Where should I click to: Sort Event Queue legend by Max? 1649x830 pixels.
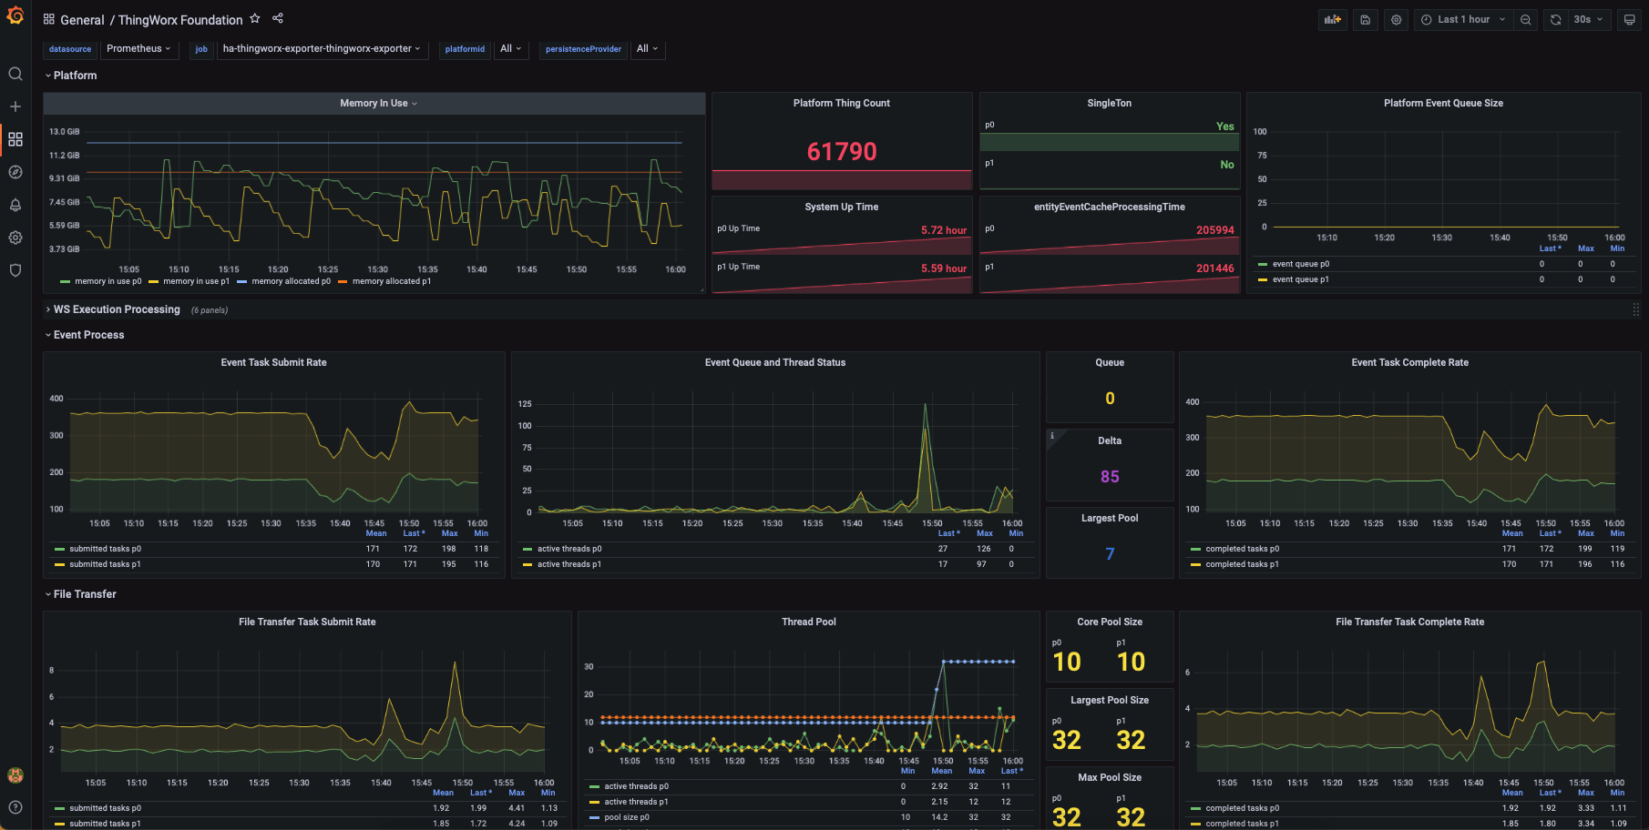pyautogui.click(x=985, y=533)
